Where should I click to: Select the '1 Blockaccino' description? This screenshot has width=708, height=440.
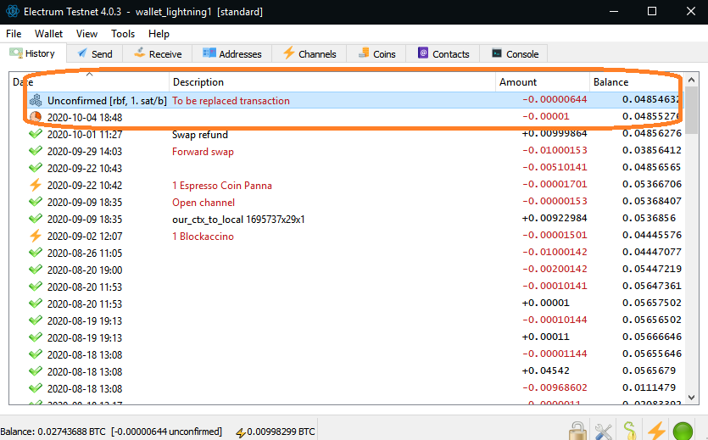point(203,237)
